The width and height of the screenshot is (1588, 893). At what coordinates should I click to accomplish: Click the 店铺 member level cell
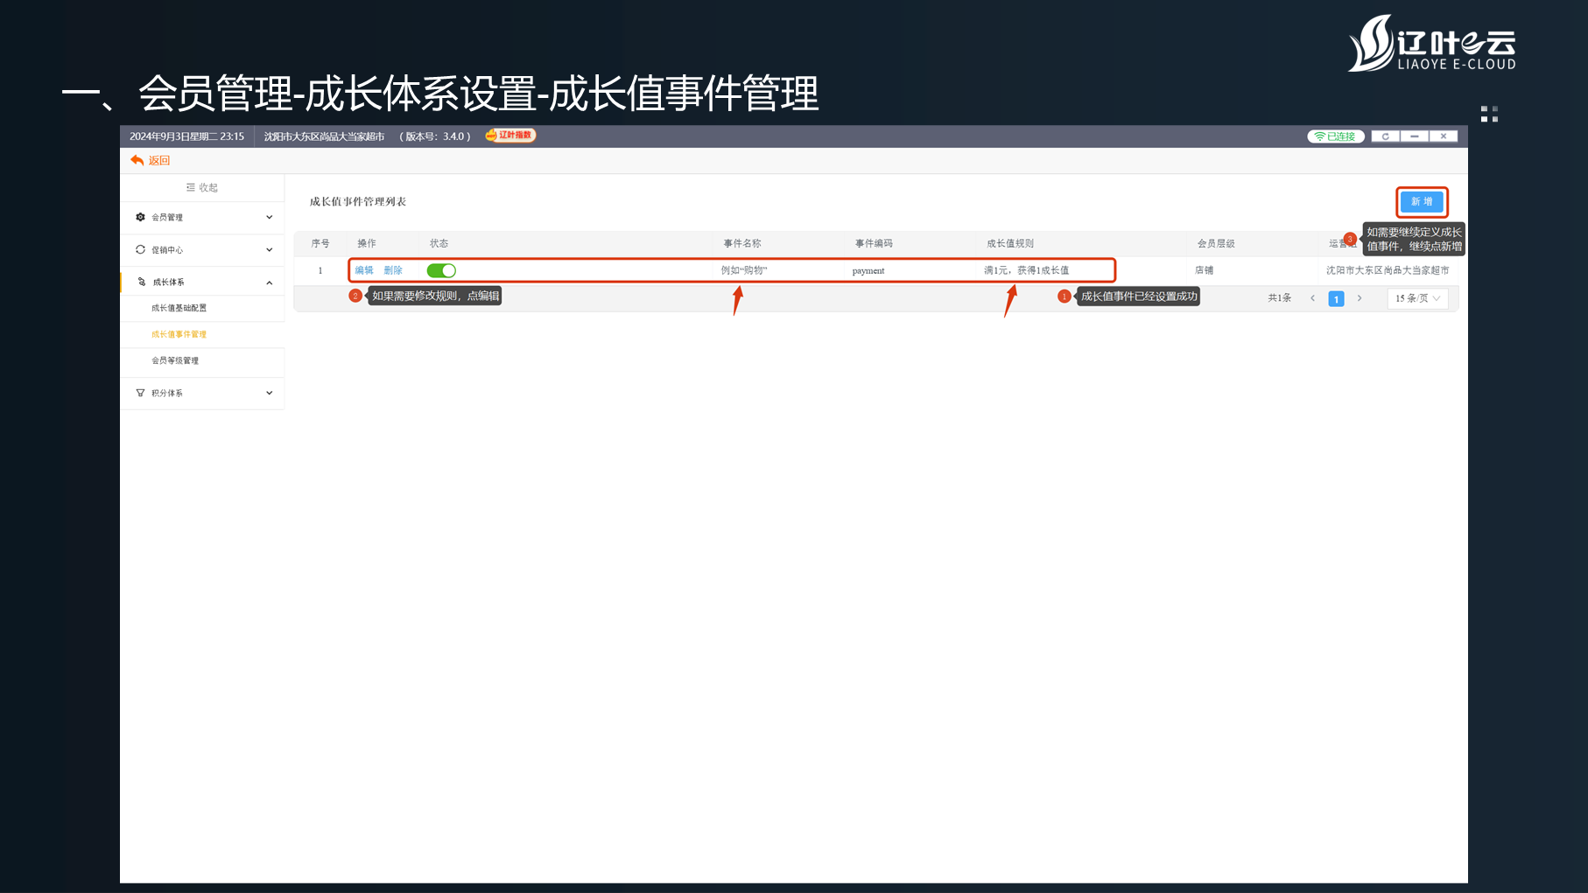click(1205, 270)
